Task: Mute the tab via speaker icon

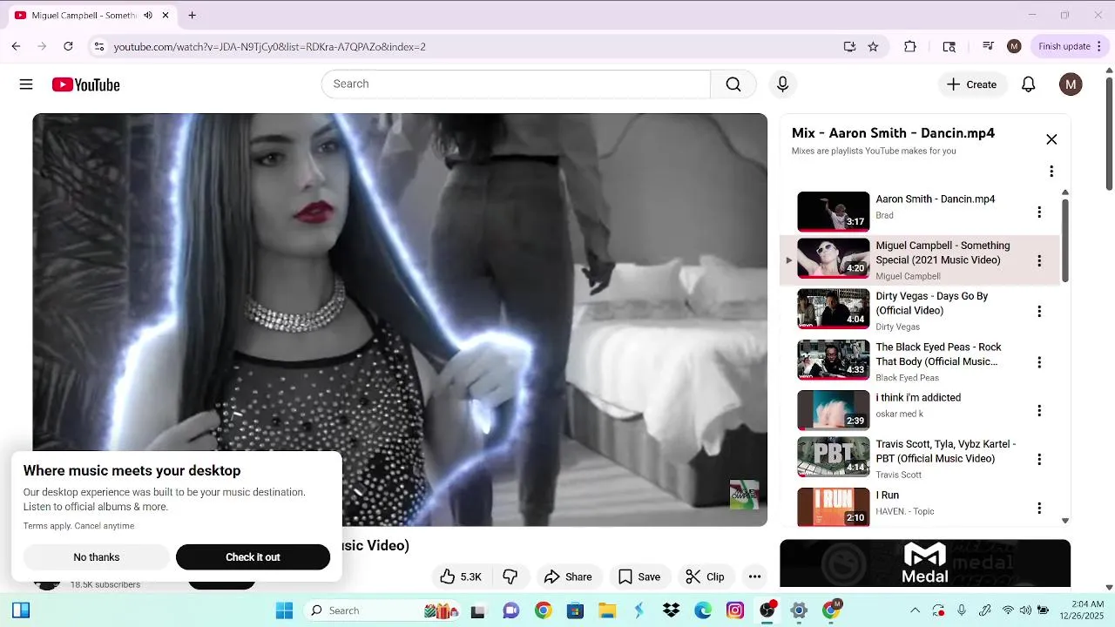Action: coord(147,16)
